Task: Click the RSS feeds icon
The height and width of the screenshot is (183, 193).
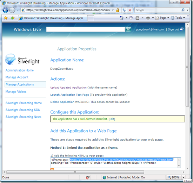Action: (x=137, y=18)
